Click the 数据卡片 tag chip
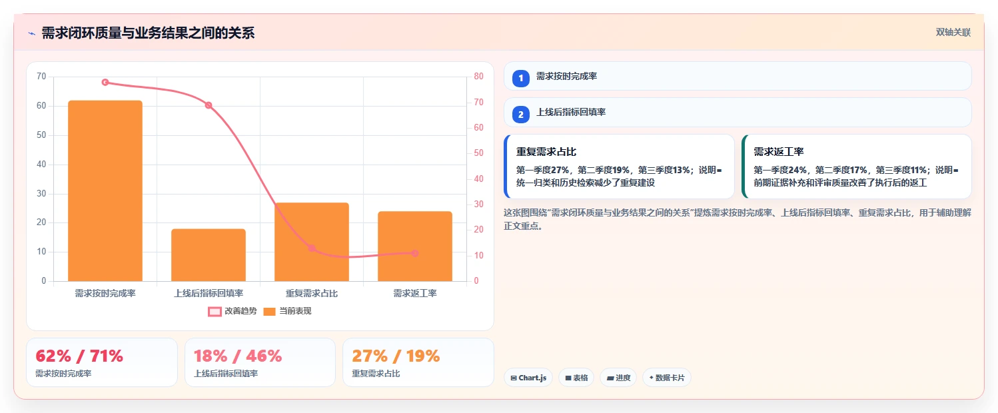The width and height of the screenshot is (998, 413). (667, 378)
